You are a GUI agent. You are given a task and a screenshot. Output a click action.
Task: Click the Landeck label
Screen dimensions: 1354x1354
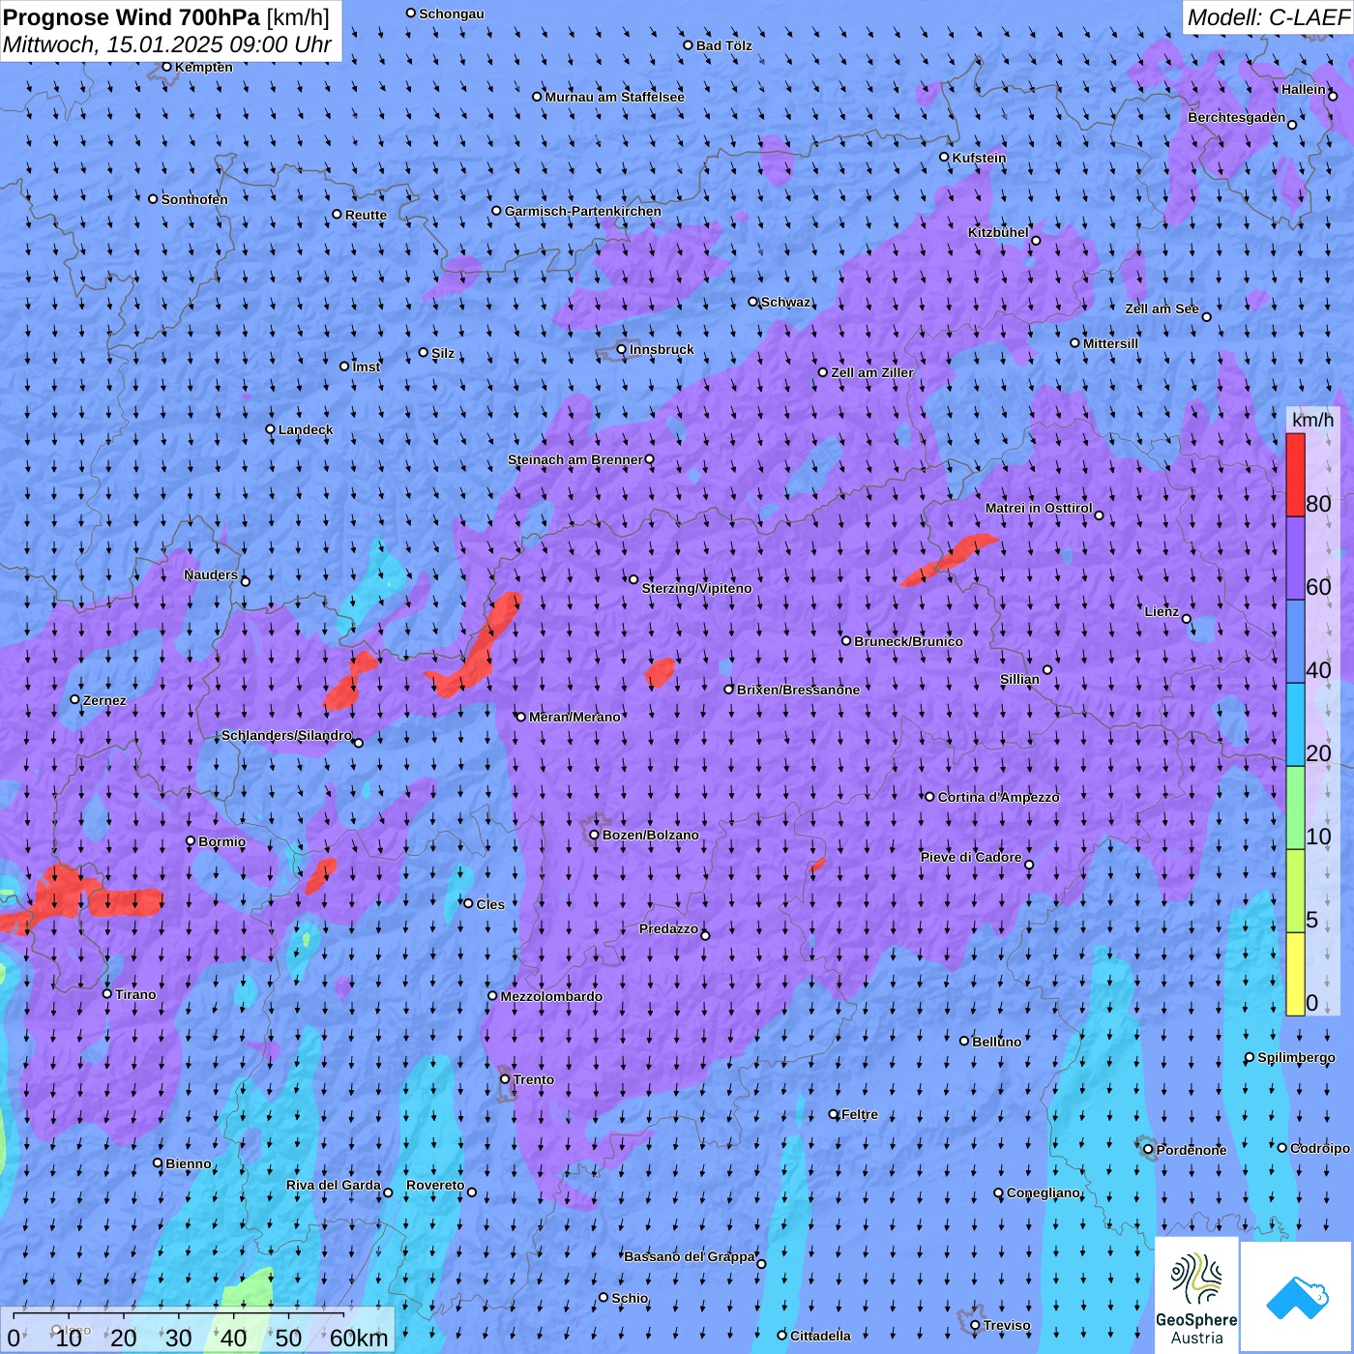pyautogui.click(x=306, y=429)
